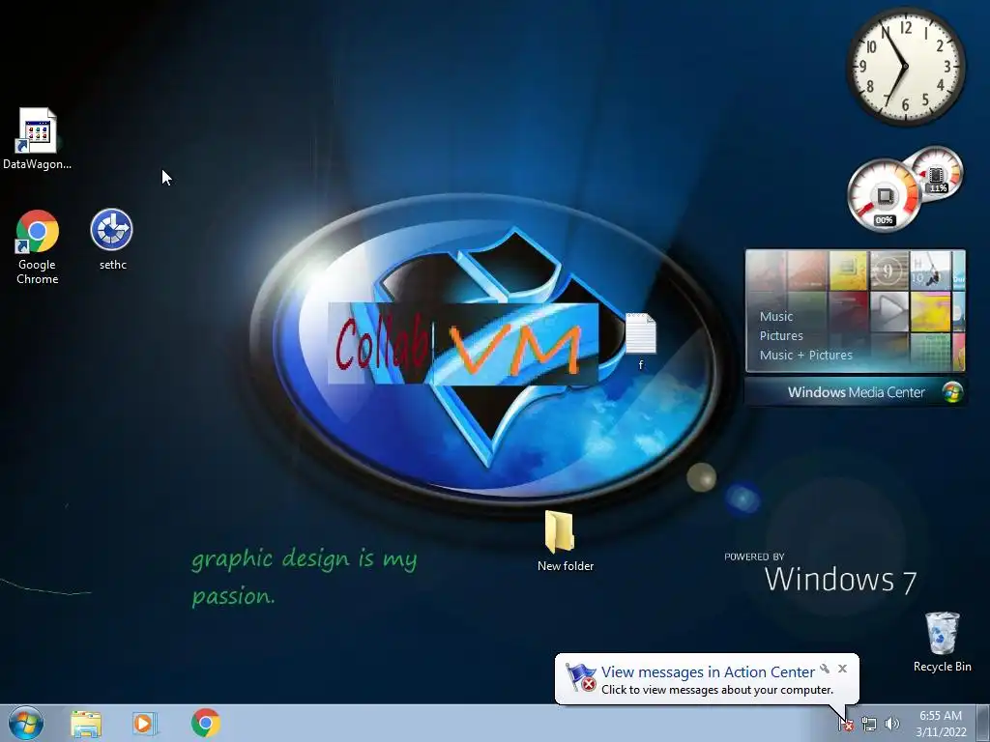Open the New folder icon on desktop

tap(565, 541)
